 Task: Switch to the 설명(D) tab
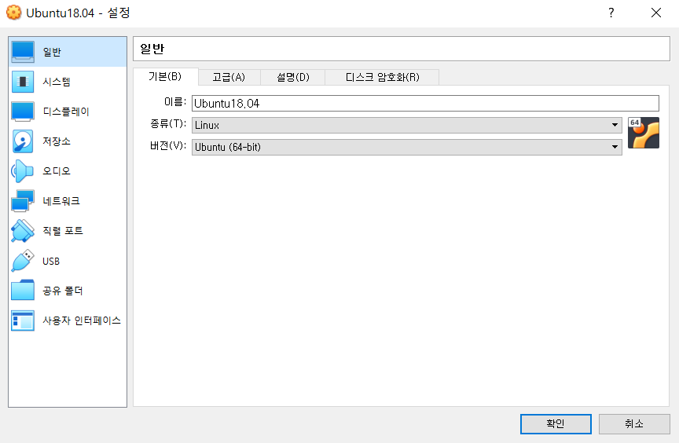[293, 78]
